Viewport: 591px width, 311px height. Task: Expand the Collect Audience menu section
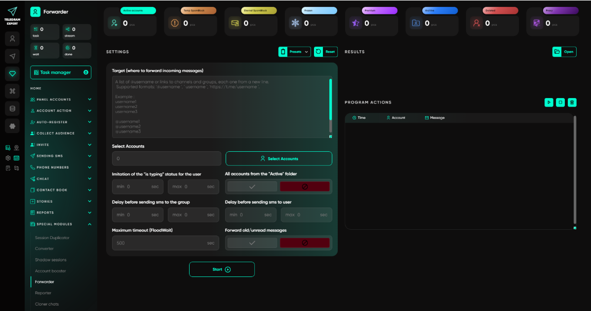[61, 133]
